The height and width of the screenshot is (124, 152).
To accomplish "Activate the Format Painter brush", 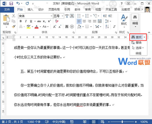I will pos(14,26).
